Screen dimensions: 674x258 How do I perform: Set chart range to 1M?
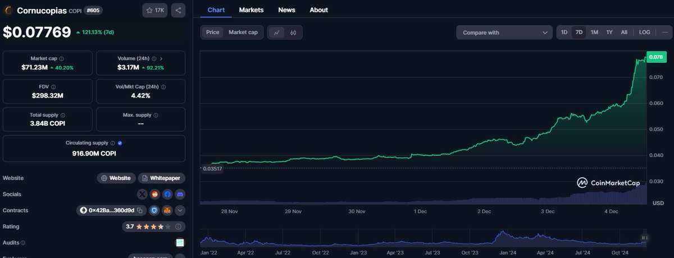pyautogui.click(x=594, y=33)
